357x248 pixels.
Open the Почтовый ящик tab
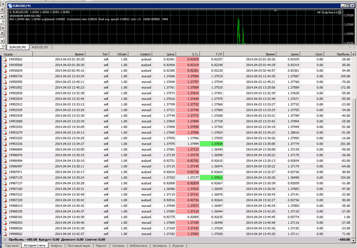pyautogui.click(x=79, y=245)
